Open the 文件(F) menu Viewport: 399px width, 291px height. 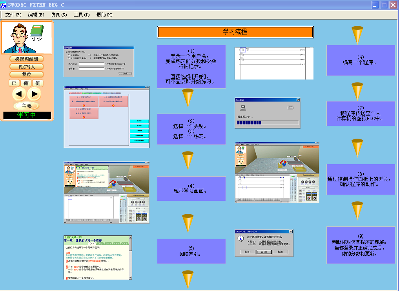[13, 15]
